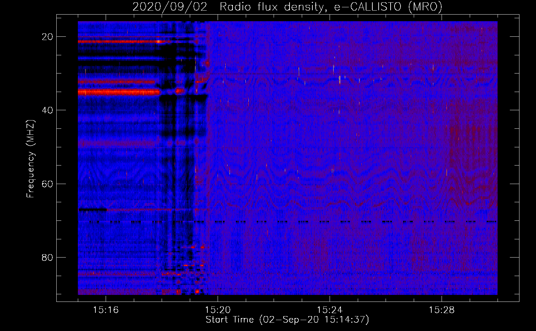
Task: Click the 15:16 time tick label
Action: click(x=106, y=310)
